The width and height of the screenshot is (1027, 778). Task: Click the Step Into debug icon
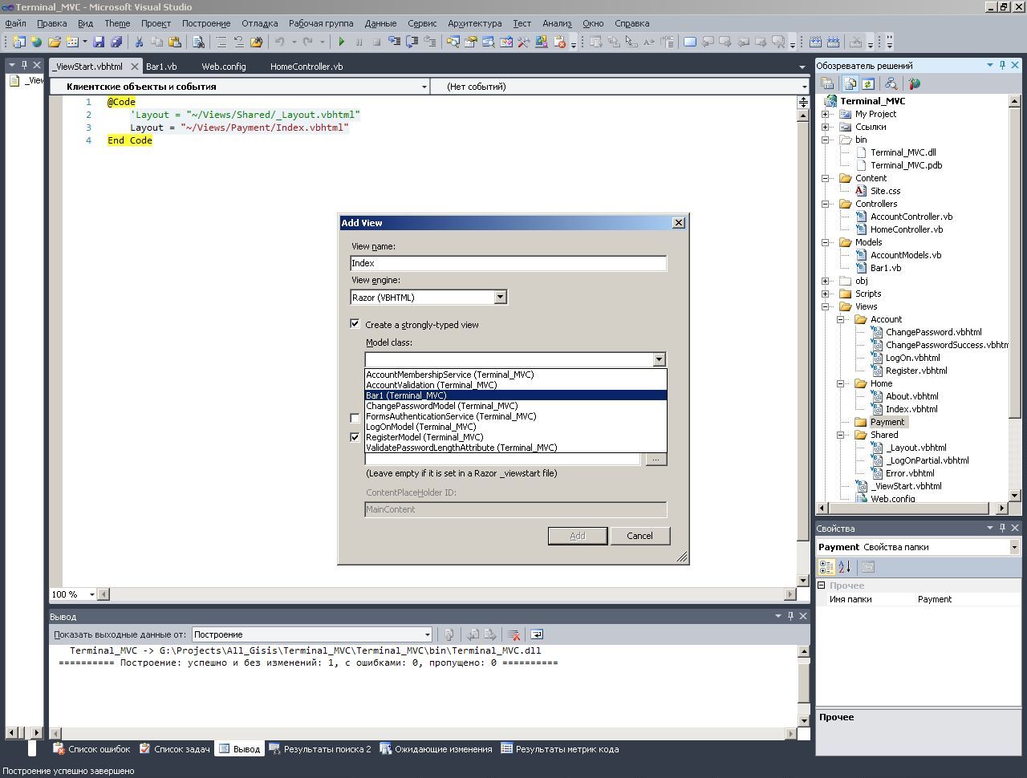(x=394, y=42)
